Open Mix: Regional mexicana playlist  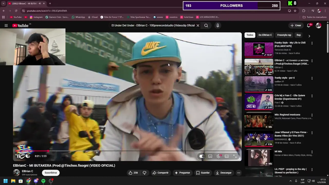point(287,115)
